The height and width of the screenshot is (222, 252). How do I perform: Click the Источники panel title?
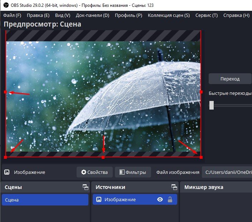[x=110, y=187]
